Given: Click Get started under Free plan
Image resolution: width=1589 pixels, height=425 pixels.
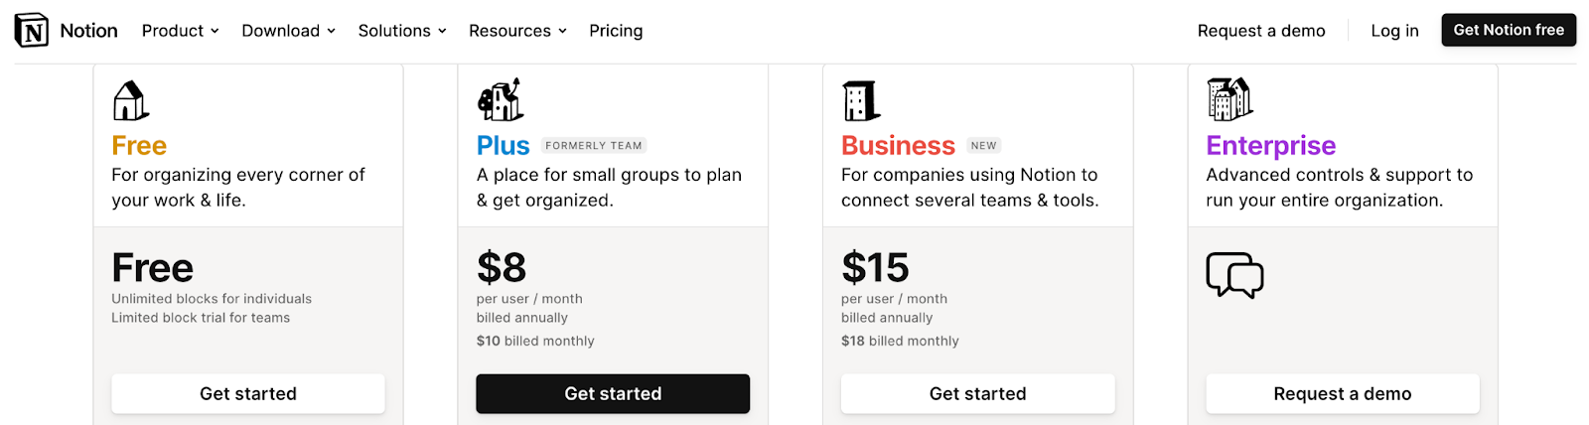Looking at the screenshot, I should click(248, 394).
